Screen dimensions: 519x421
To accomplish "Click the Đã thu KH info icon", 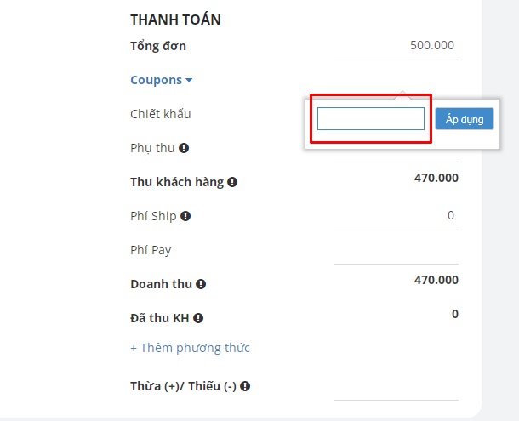I will tap(198, 318).
